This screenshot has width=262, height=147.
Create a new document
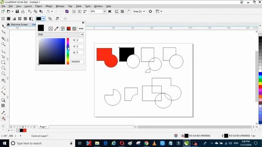3,11
